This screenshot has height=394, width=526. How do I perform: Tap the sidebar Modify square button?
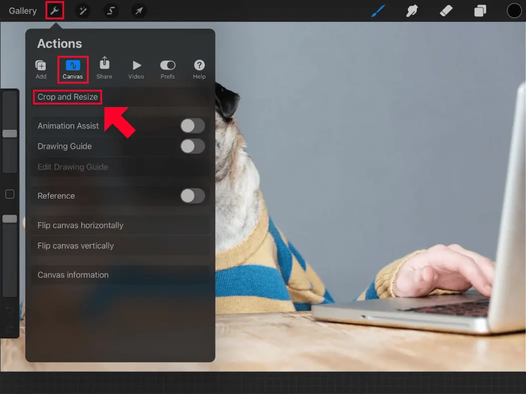coord(10,194)
